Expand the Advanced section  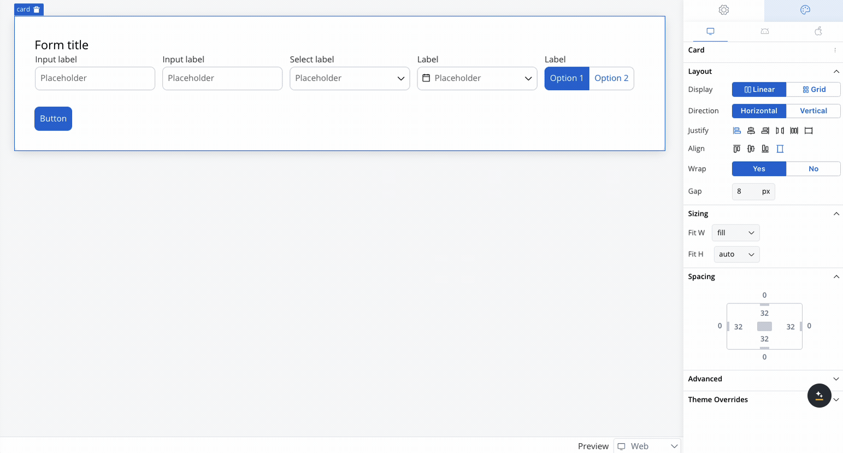[x=836, y=379]
